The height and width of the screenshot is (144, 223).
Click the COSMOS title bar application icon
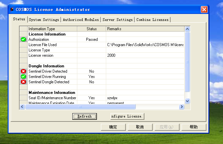(x=12, y=9)
